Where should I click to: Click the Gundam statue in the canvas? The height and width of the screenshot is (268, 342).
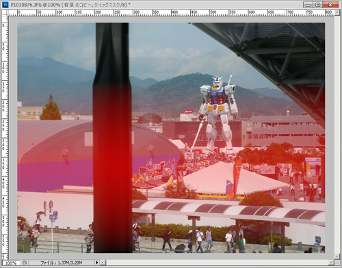(x=217, y=114)
